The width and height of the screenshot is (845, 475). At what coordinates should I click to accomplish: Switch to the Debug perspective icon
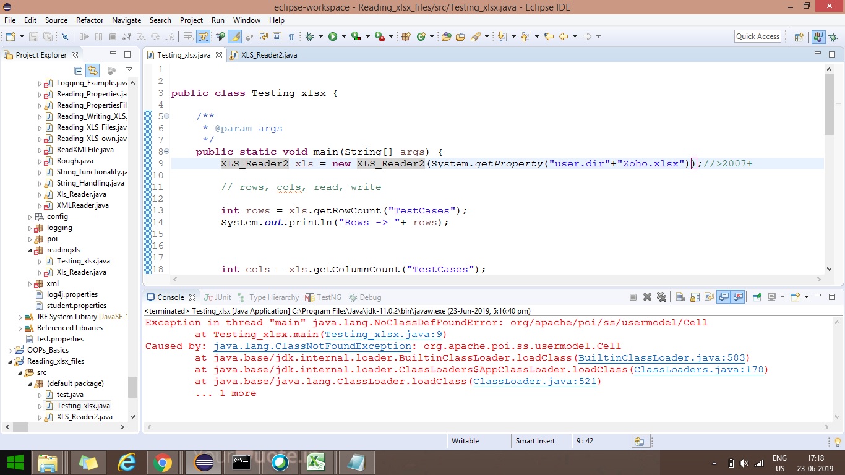[x=833, y=37]
